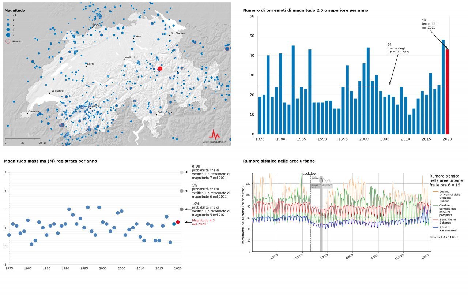Select the "24 media degli ultimi 45 anni" label
The image size is (468, 295).
(398, 48)
